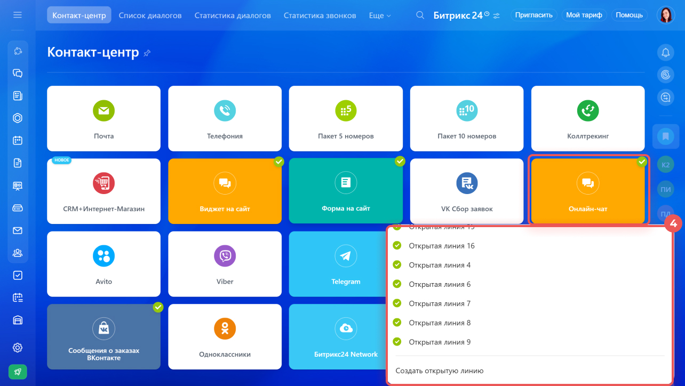This screenshot has height=386, width=685.
Task: Pin the Контакт-центр page with pin icon
Action: (x=147, y=53)
